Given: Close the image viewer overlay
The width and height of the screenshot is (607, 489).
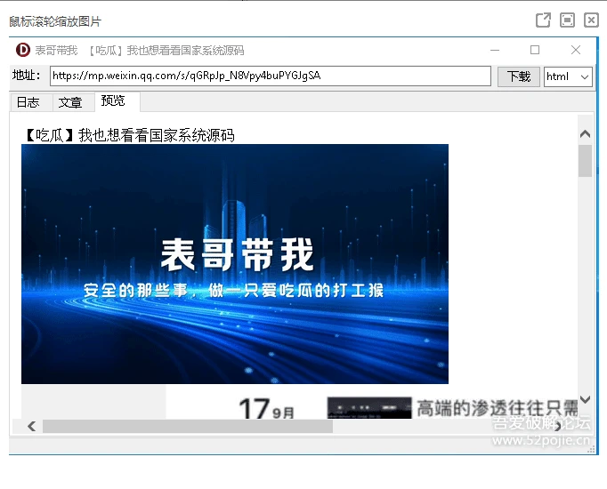Looking at the screenshot, I should pyautogui.click(x=591, y=20).
